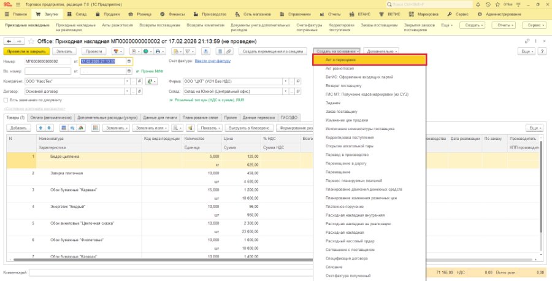
Task: Expand Фирма dropdown arrow
Action: pos(285,82)
